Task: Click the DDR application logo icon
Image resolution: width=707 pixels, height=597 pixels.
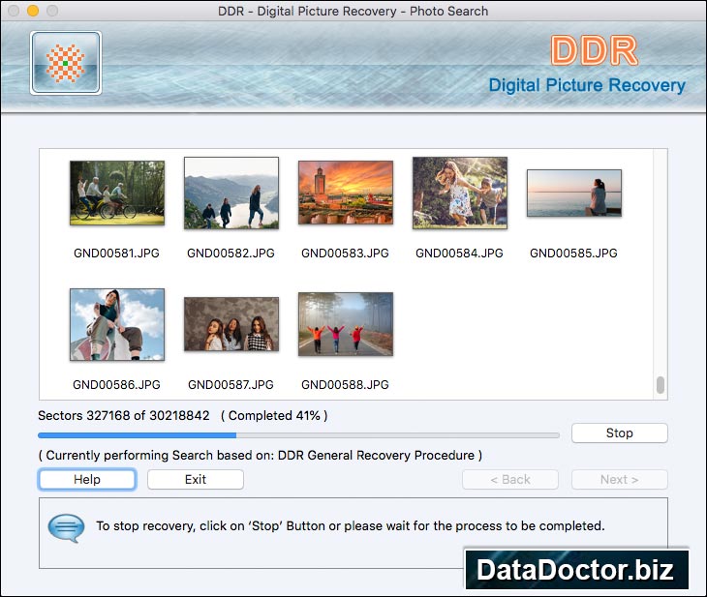Action: click(66, 63)
